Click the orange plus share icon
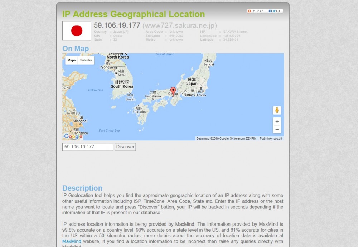 [250, 11]
